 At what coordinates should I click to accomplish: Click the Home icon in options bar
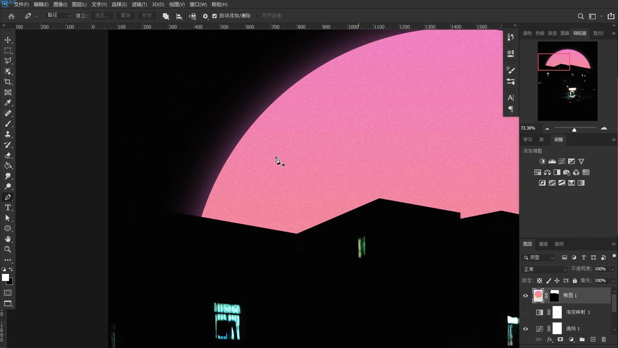point(12,16)
